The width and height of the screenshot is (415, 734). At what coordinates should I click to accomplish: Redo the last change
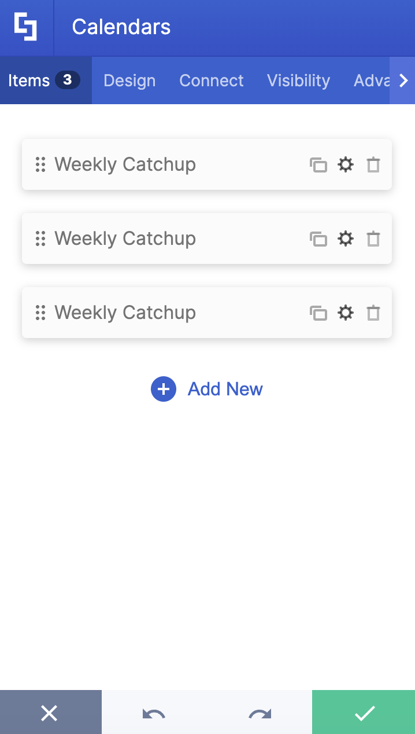tap(259, 712)
